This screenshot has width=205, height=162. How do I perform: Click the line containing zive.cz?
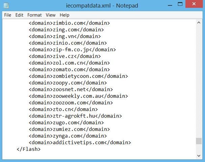point(65,56)
